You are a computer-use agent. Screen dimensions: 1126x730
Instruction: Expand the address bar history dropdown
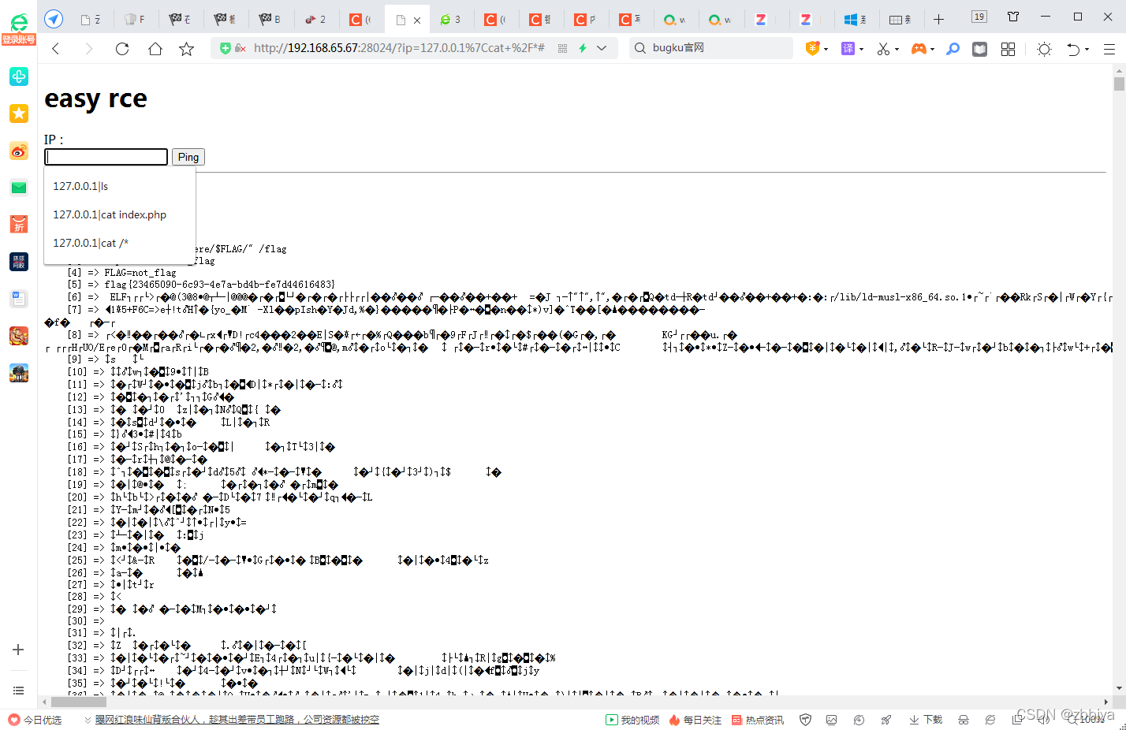[x=602, y=48]
